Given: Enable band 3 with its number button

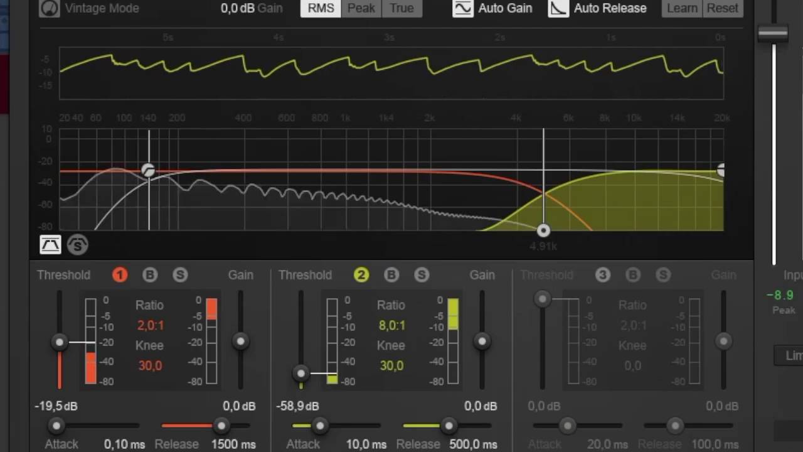Looking at the screenshot, I should 603,275.
